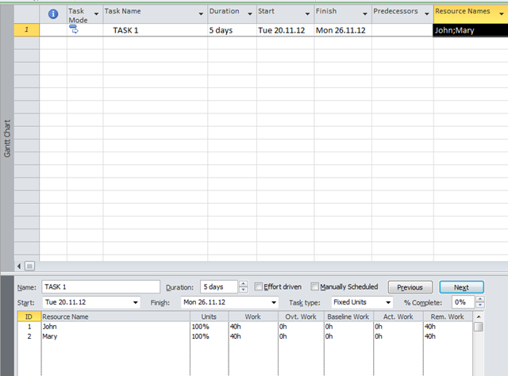The height and width of the screenshot is (376, 508).
Task: Click the Resource Names column header
Action: click(466, 12)
